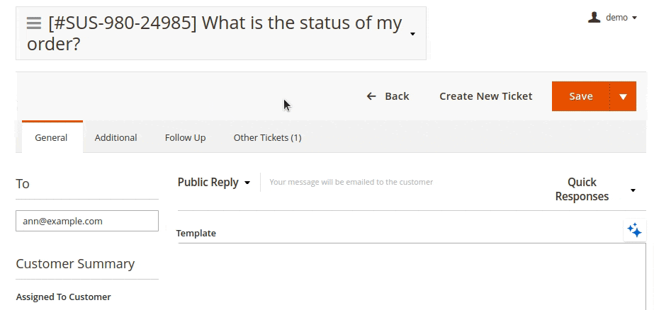Select the Follow Up tab
Image resolution: width=654 pixels, height=310 pixels.
pos(185,137)
